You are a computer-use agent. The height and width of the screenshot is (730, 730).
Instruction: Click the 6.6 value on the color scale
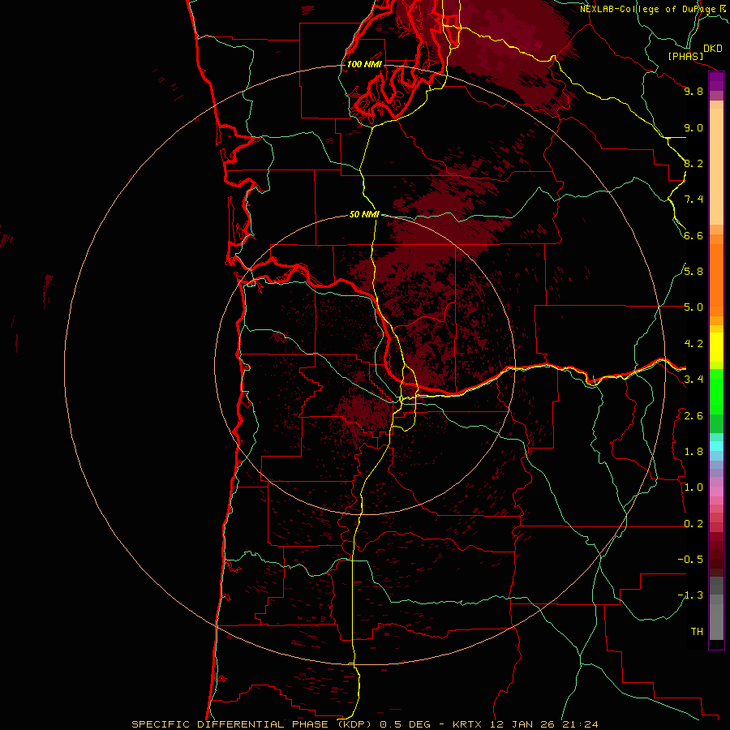coord(693,235)
